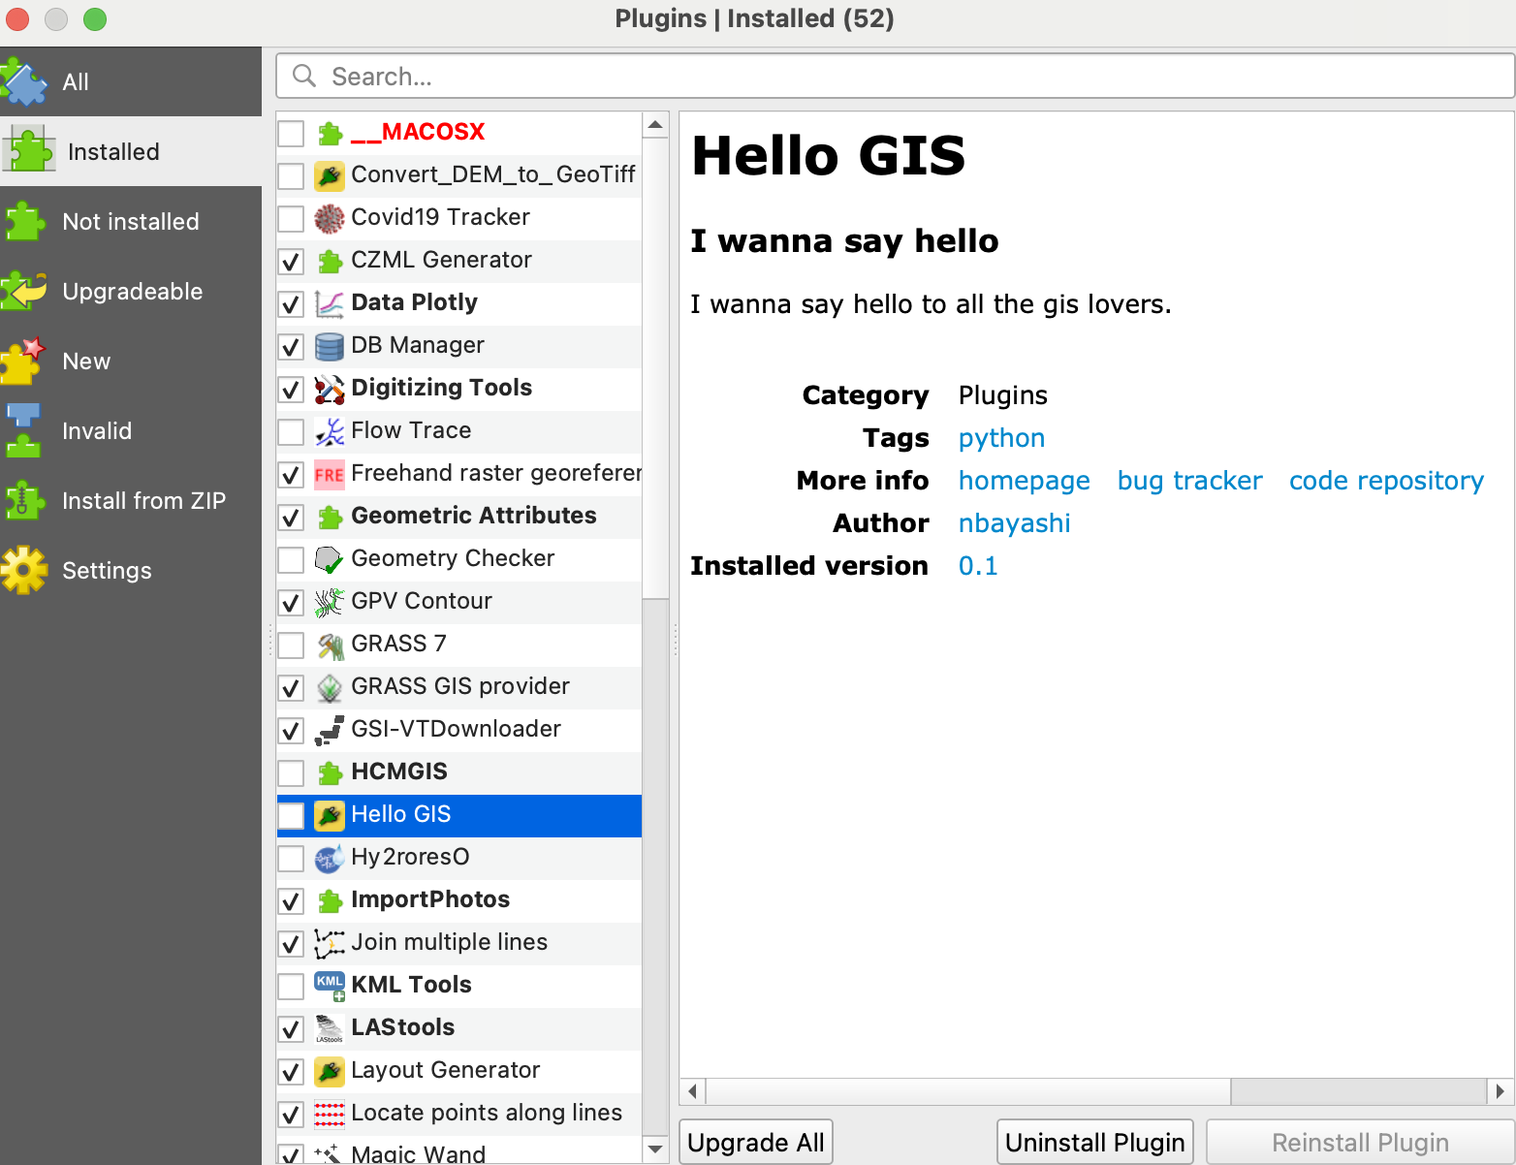Screen dimensions: 1516x1165
Task: Click the Upgradeable plugins icon
Action: coord(25,291)
